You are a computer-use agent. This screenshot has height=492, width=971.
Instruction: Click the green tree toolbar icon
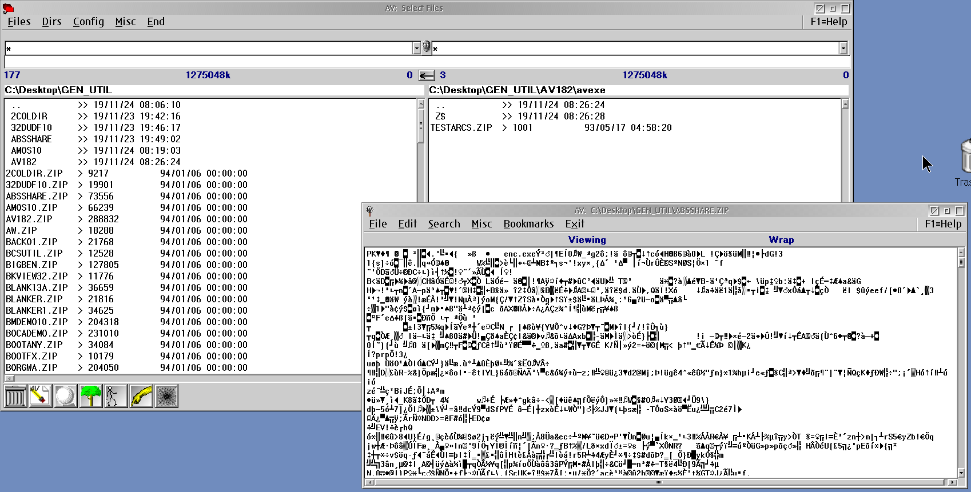click(91, 396)
